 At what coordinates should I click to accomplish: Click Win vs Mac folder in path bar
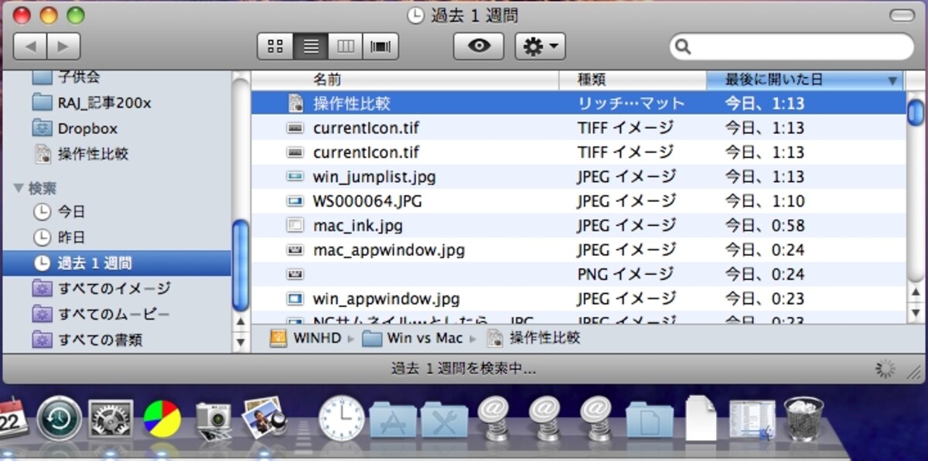[x=412, y=338]
